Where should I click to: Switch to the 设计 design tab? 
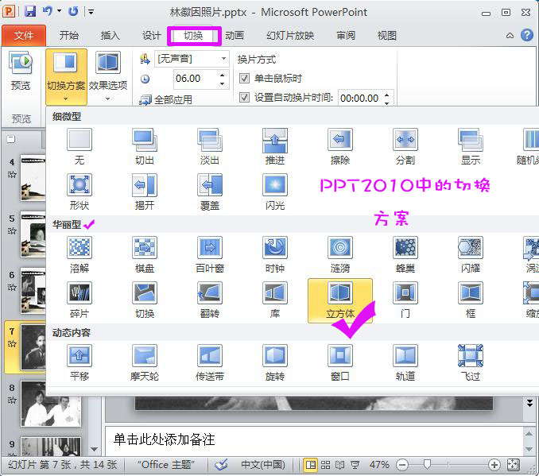click(152, 36)
